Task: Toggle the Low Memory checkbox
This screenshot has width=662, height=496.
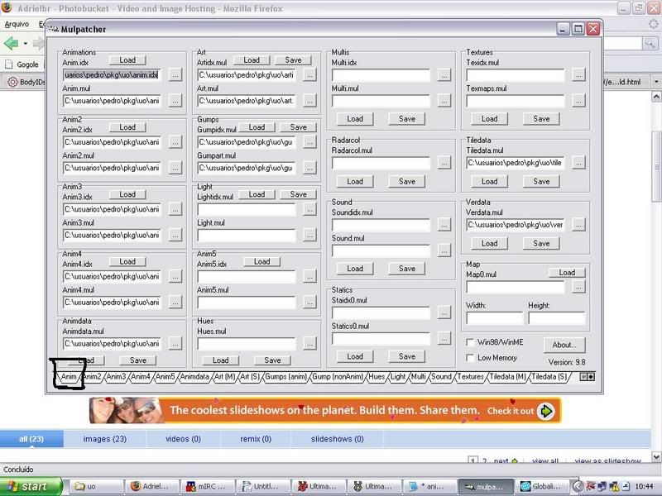Action: 470,358
